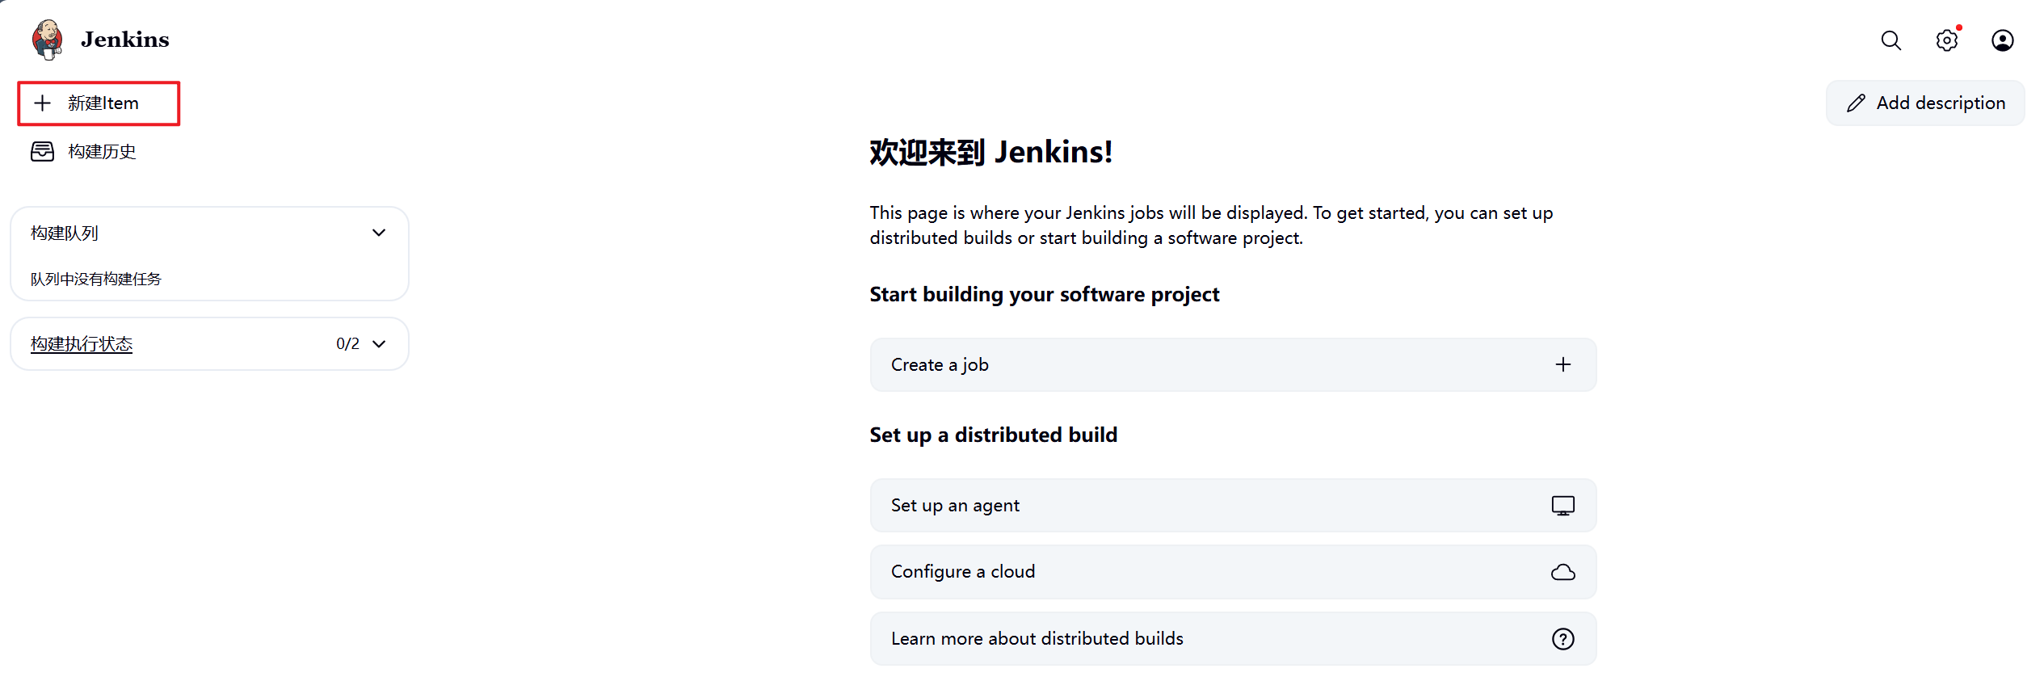Click the plus icon on Create a job
Image resolution: width=2044 pixels, height=698 pixels.
click(1562, 364)
